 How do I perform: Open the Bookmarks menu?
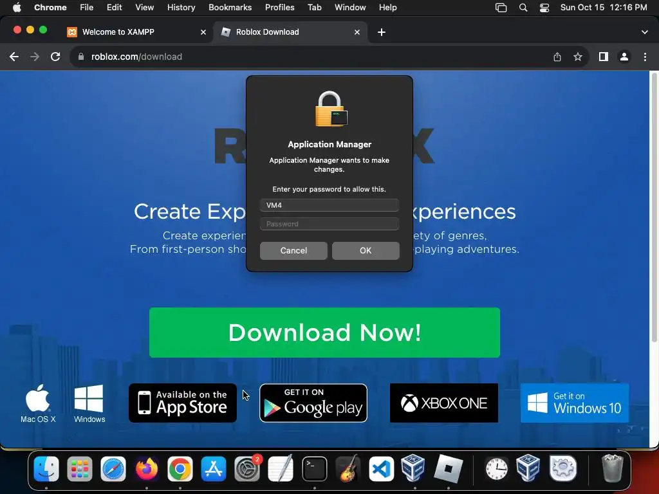pyautogui.click(x=230, y=7)
